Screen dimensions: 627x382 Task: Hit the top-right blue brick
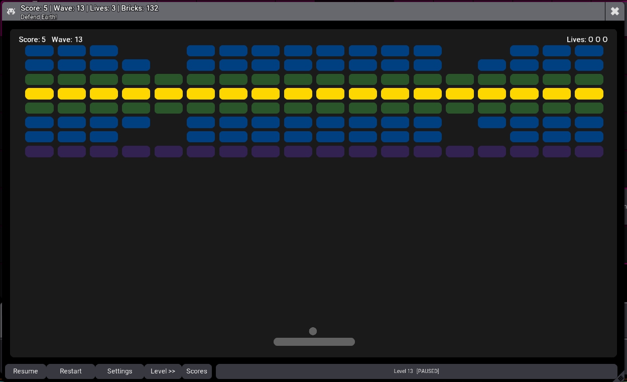(x=589, y=50)
